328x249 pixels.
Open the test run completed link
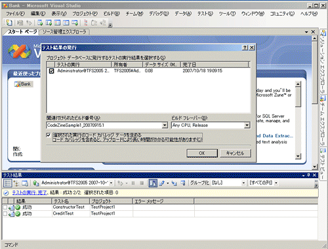point(30,192)
